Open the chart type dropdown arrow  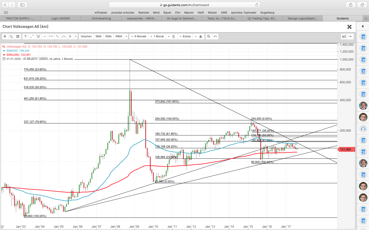coord(169,37)
